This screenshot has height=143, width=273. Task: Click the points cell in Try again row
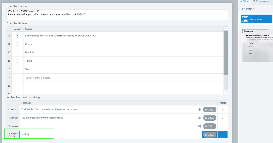click(x=222, y=126)
